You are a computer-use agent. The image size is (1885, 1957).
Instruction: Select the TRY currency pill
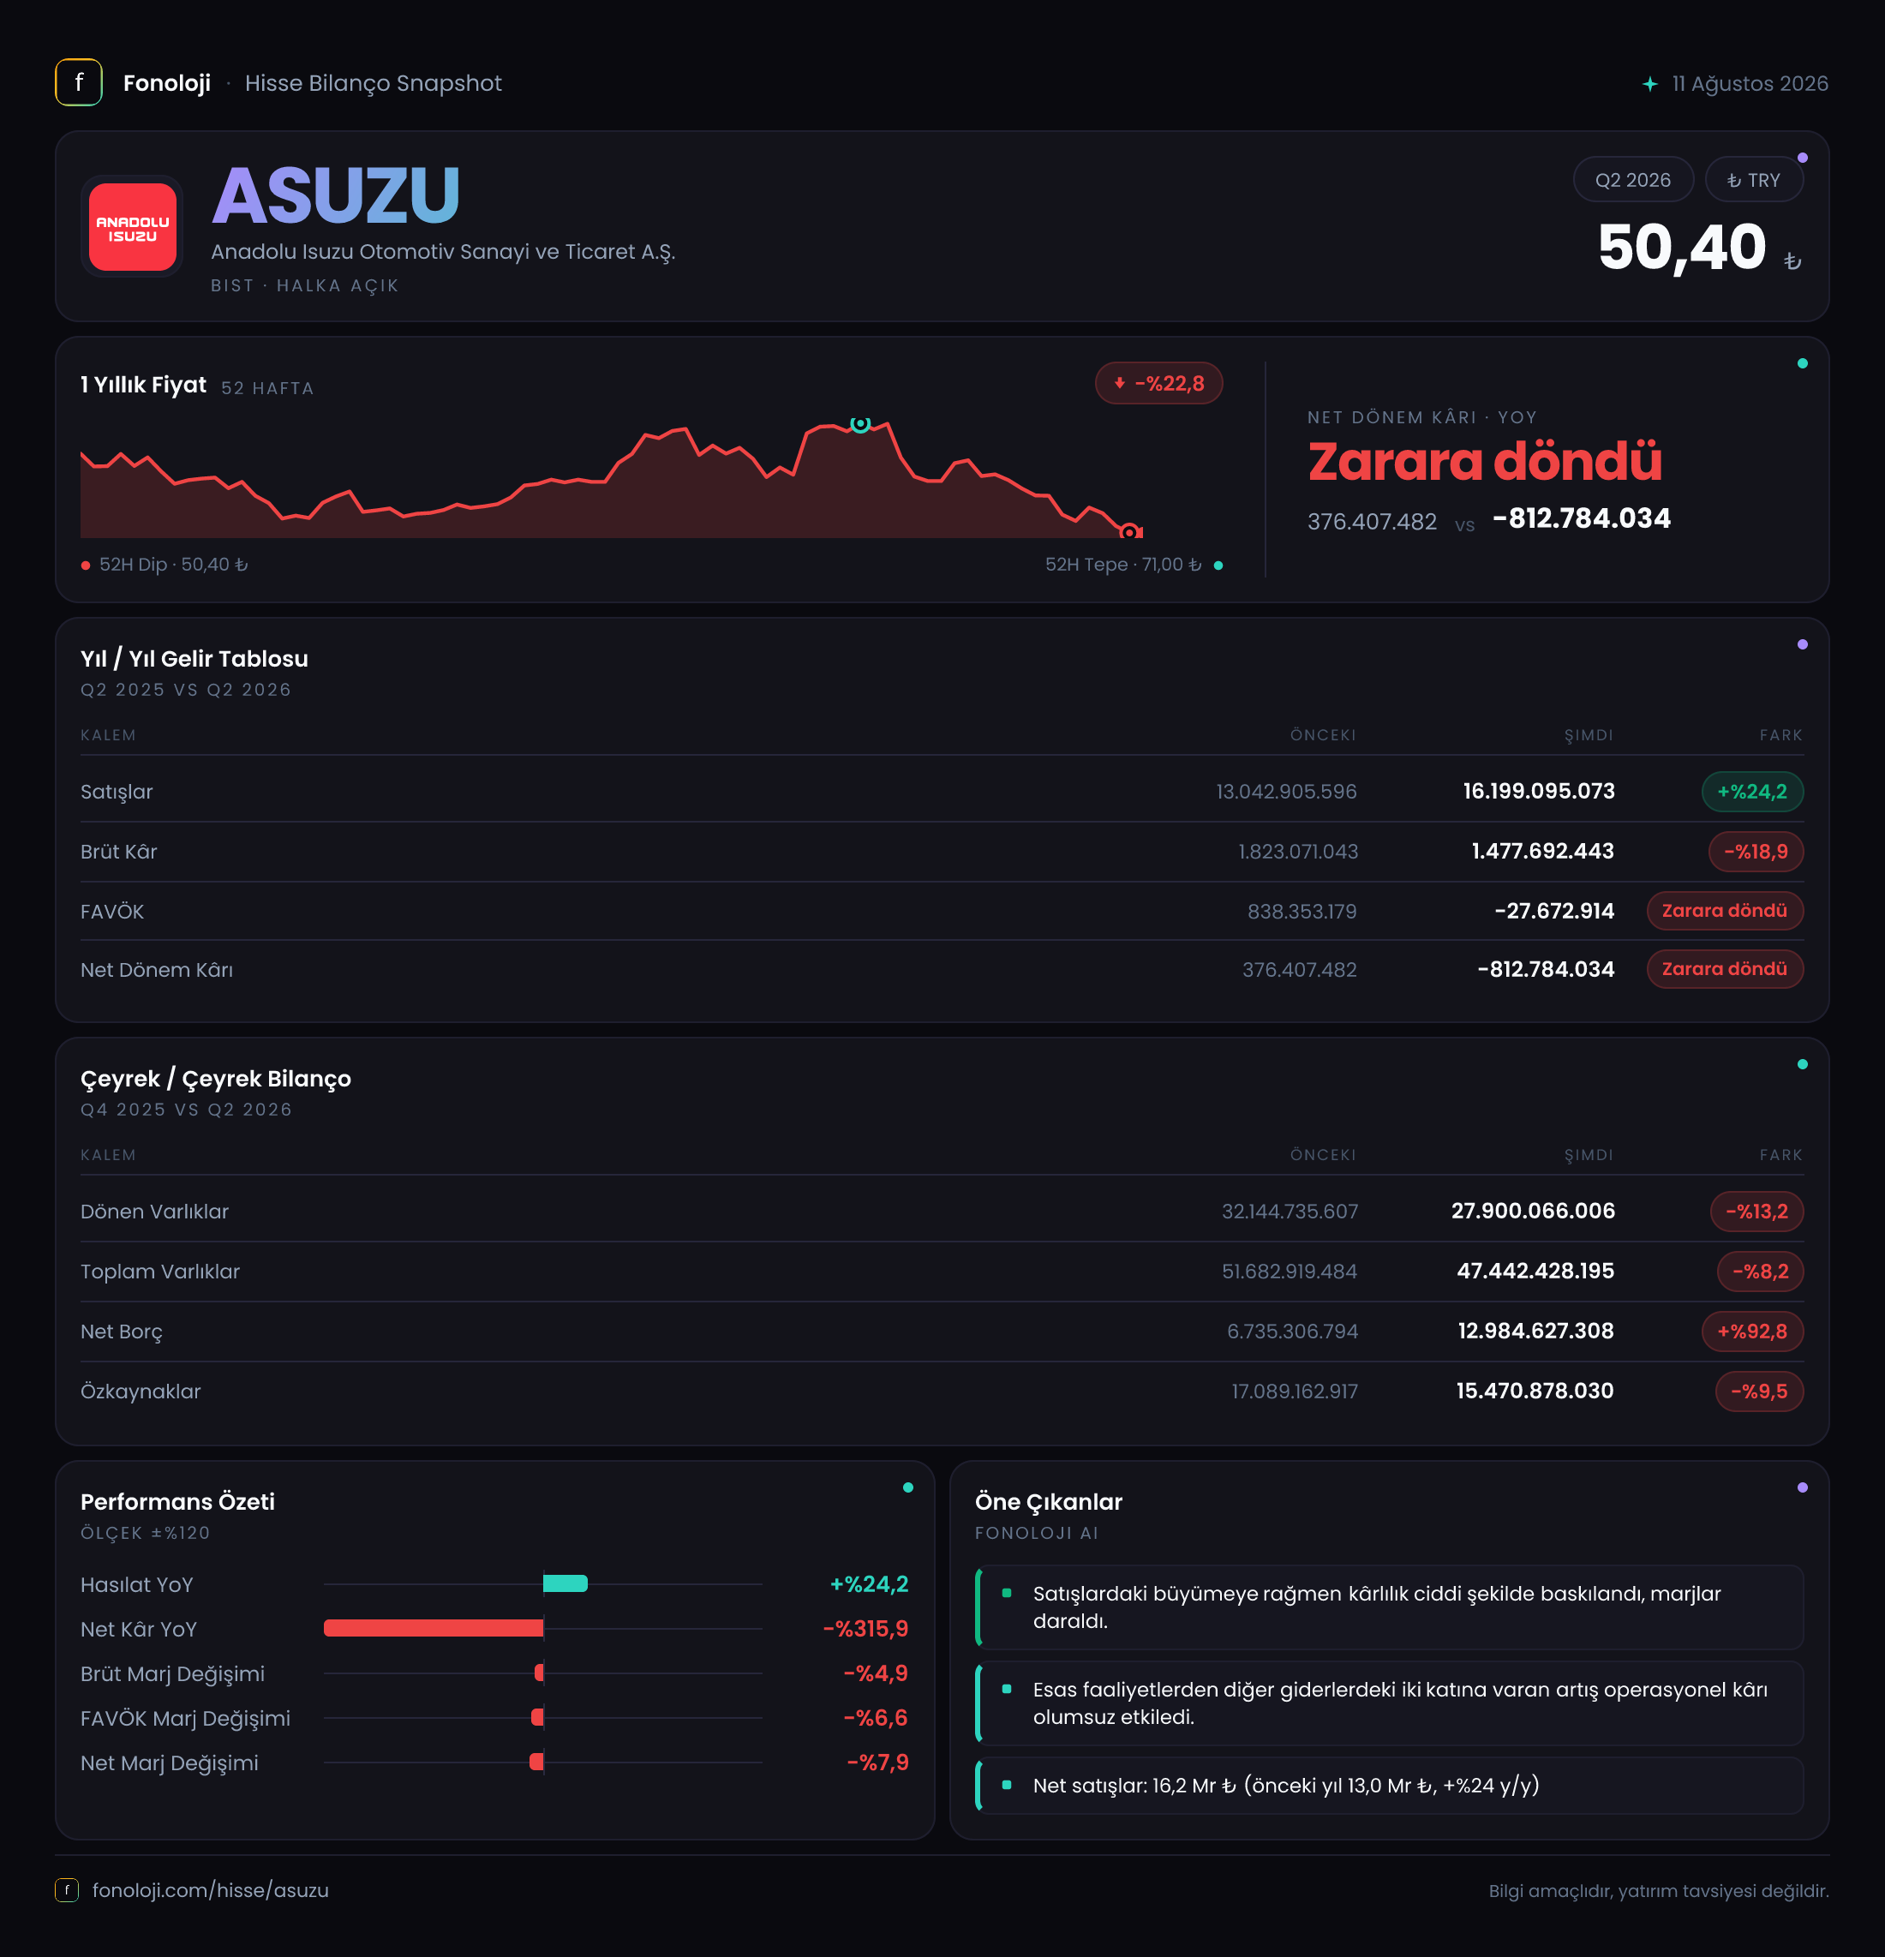tap(1753, 180)
